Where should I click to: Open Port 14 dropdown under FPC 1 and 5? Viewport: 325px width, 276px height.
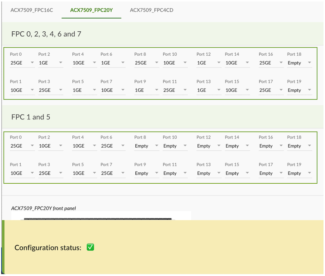(237, 146)
